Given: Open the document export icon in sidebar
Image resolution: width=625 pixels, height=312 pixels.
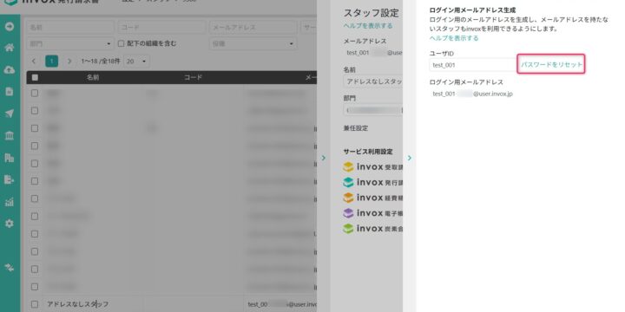Looking at the screenshot, I should pos(10,180).
